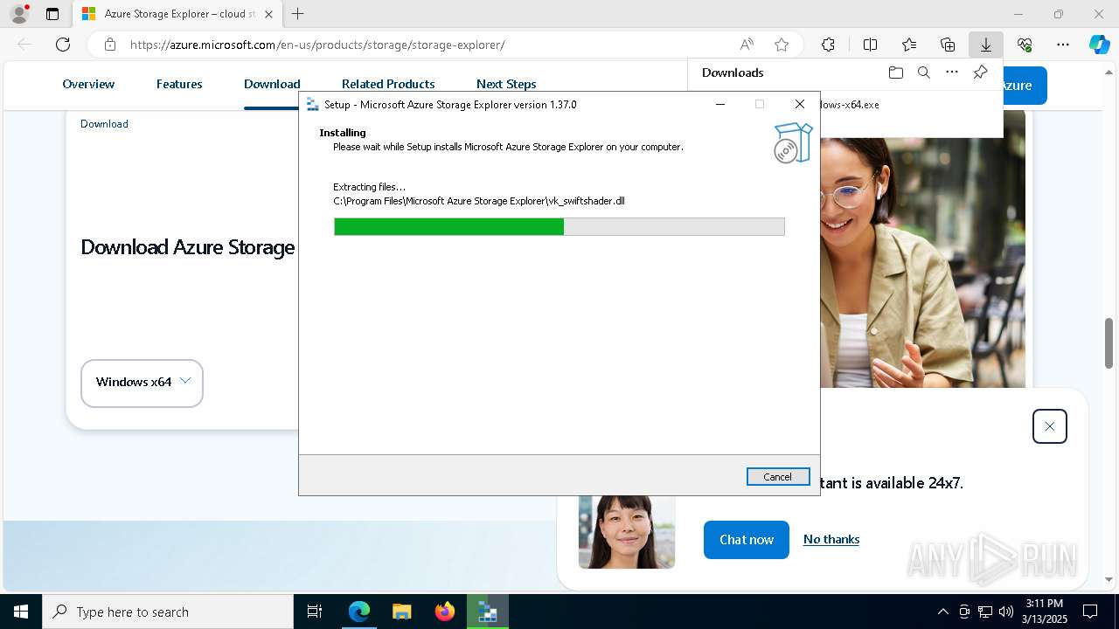This screenshot has width=1119, height=629.
Task: Switch to the Features tab
Action: point(179,84)
